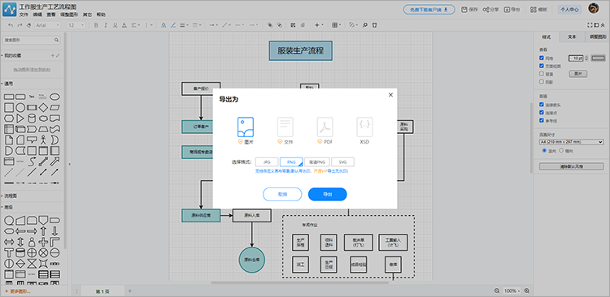Open the 100% zoom level dropdown
Viewport: 610px width, 297px height.
point(512,291)
